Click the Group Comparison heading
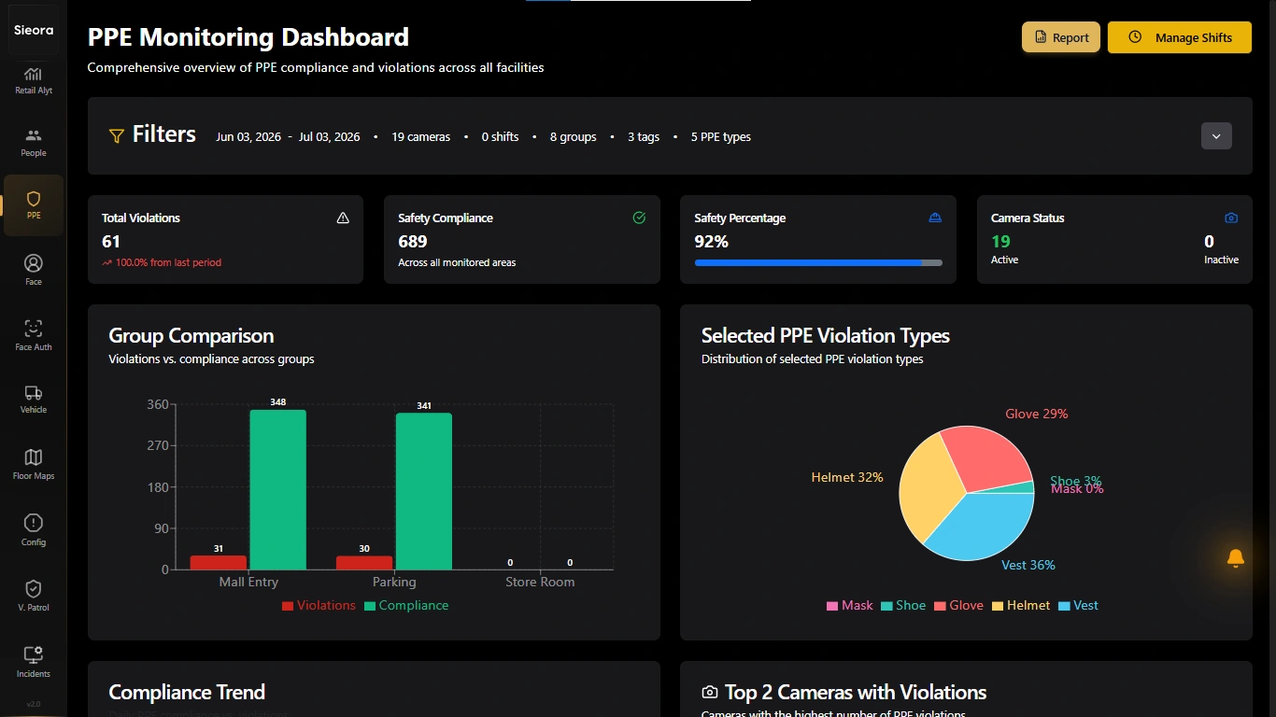 point(191,335)
